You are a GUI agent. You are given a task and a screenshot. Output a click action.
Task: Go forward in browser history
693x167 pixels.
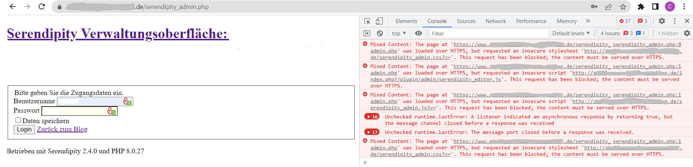[27, 6]
